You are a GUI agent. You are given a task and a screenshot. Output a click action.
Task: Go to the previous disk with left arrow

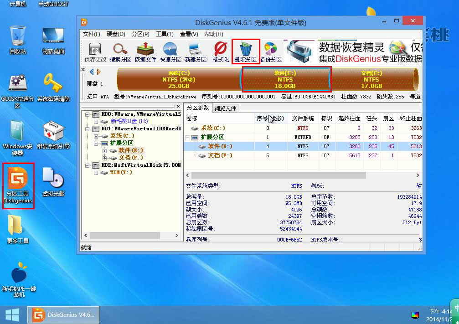point(92,72)
